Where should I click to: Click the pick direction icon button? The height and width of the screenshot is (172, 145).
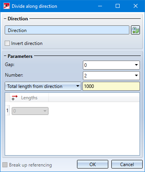click(x=135, y=30)
